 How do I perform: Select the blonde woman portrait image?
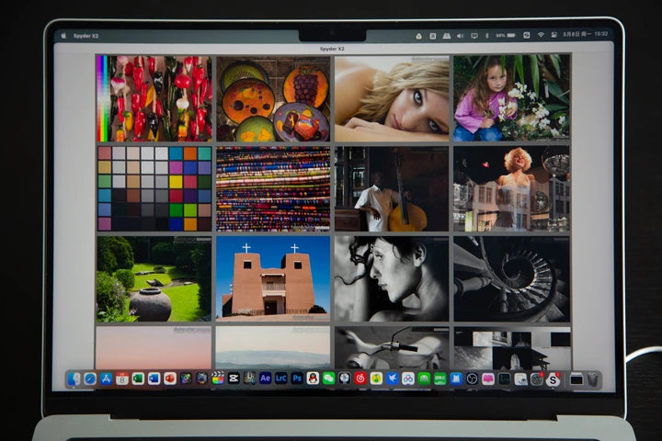tap(392, 98)
